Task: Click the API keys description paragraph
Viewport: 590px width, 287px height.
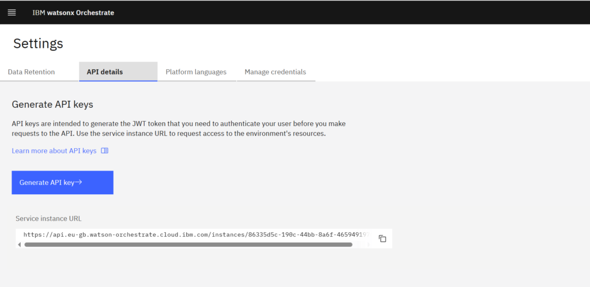Action: coord(179,129)
